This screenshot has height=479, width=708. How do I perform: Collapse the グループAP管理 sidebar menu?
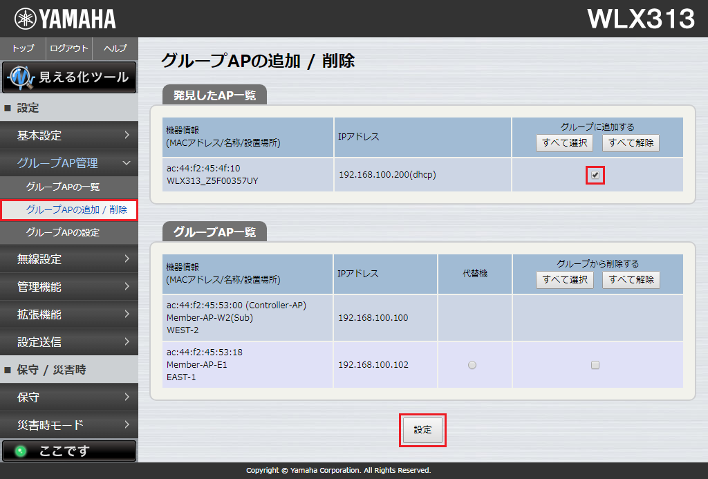[69, 164]
